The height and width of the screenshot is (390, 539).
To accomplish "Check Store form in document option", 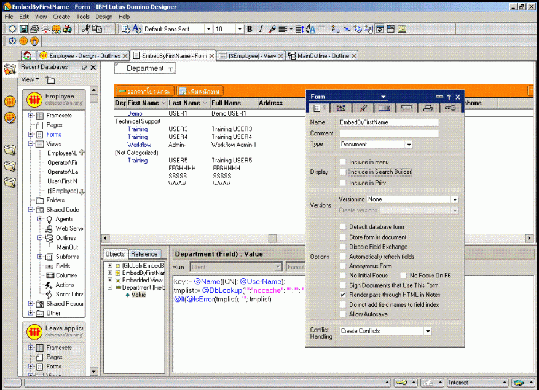I will (343, 237).
